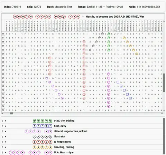Image resolution: width=166 pixels, height=155 pixels.
Task: Expand the 'illiberal, ungenerous, unkind' term
Action: click(x=6, y=132)
